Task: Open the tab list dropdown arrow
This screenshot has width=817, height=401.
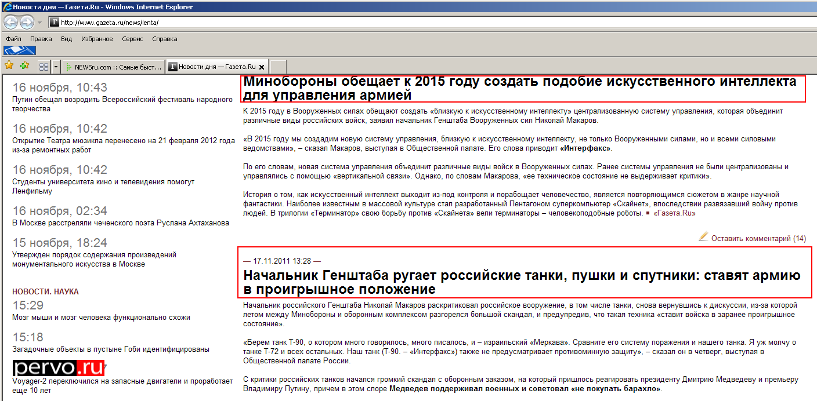Action: (56, 67)
